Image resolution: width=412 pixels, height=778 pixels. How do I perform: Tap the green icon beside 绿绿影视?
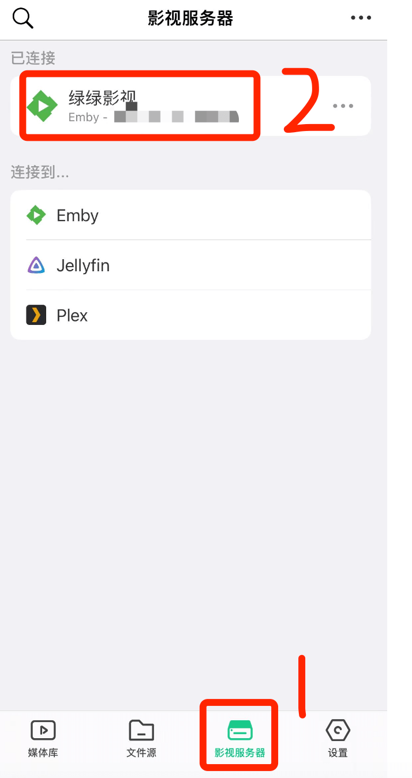[42, 106]
